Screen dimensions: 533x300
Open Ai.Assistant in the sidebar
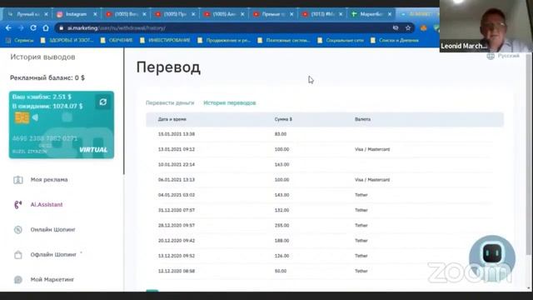point(47,204)
